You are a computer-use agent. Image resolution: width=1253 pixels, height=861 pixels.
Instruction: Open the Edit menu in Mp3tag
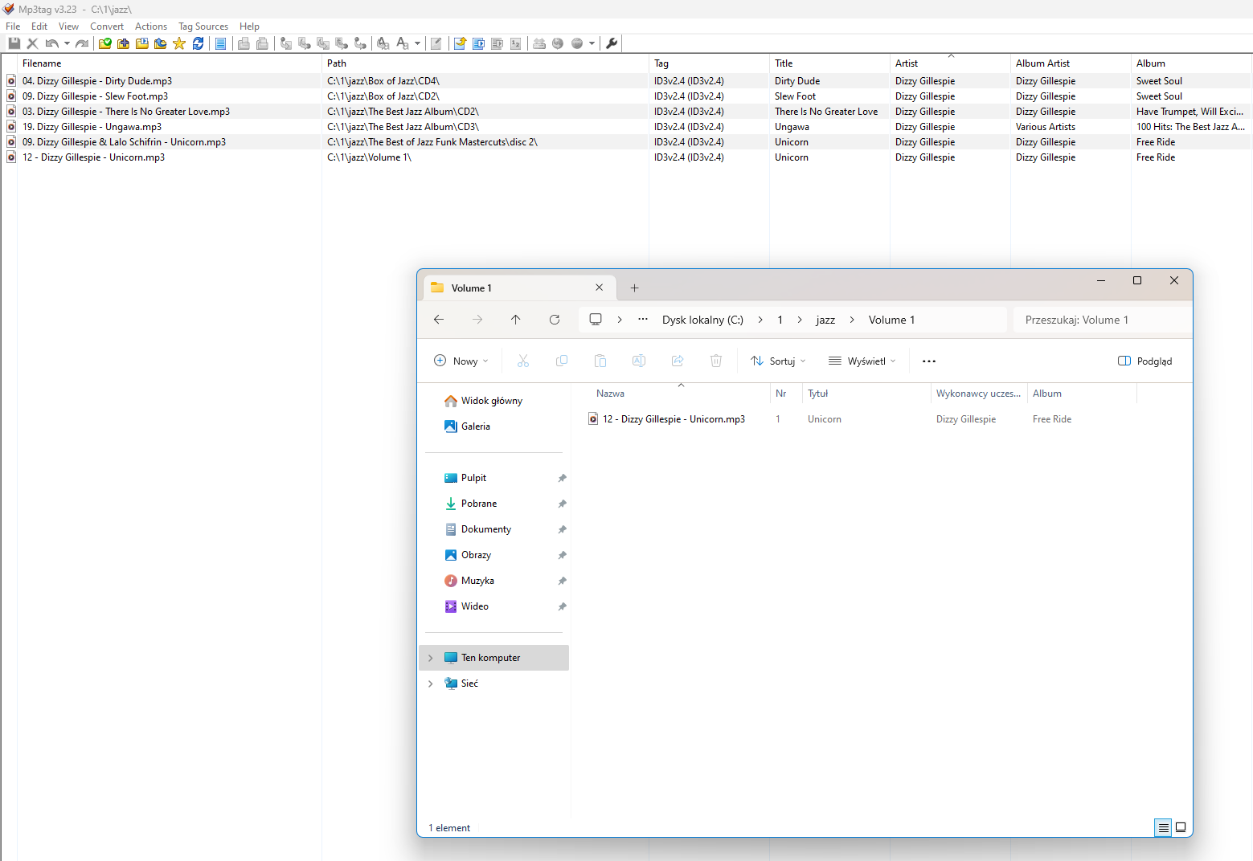[39, 27]
